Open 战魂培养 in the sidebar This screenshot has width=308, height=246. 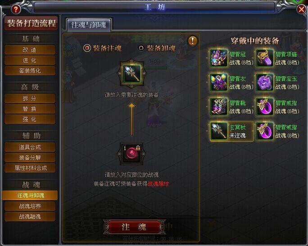[30, 206]
